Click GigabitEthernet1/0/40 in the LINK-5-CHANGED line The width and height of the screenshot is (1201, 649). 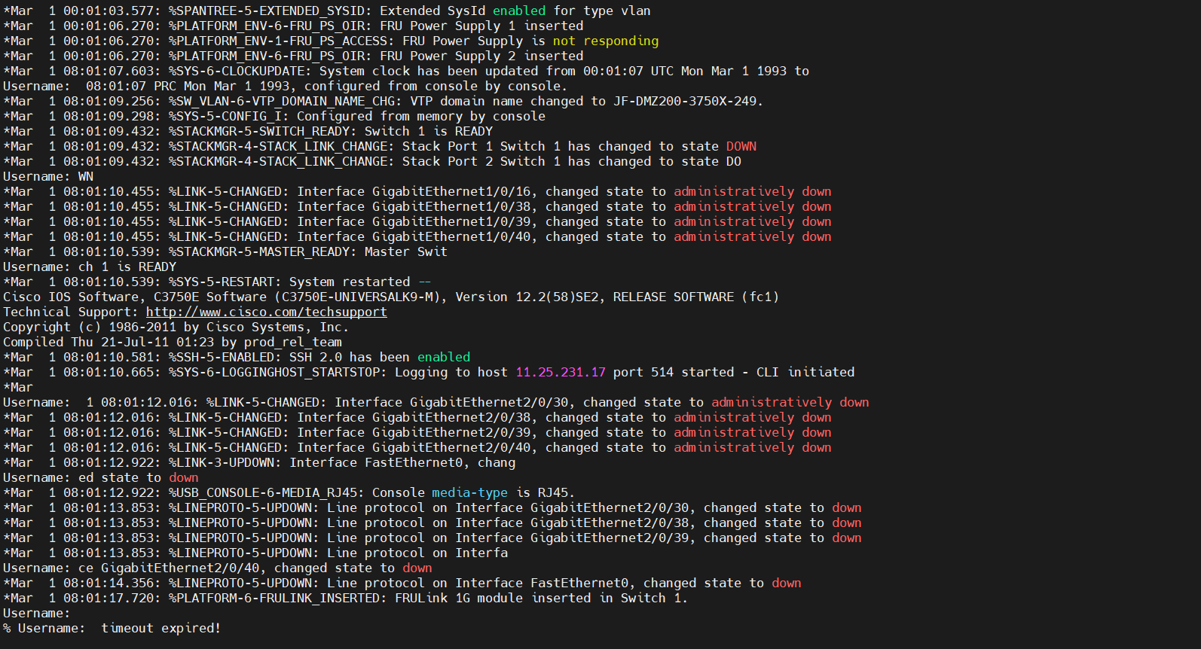pyautogui.click(x=451, y=236)
